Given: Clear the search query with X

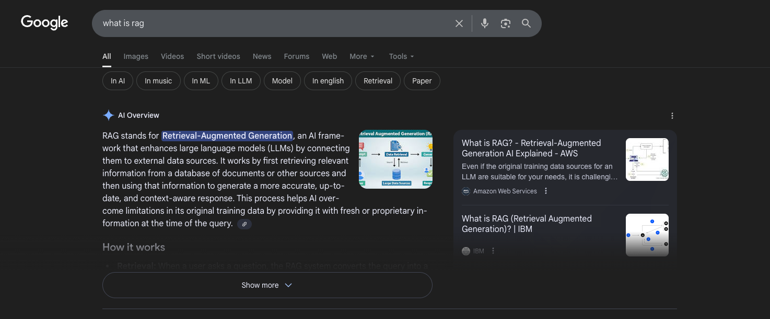Looking at the screenshot, I should pos(459,23).
